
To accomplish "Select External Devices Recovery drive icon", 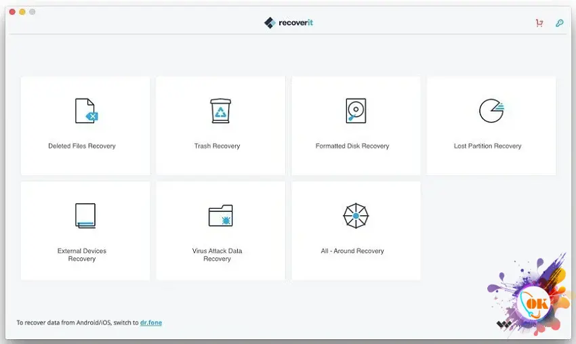I will [85, 215].
